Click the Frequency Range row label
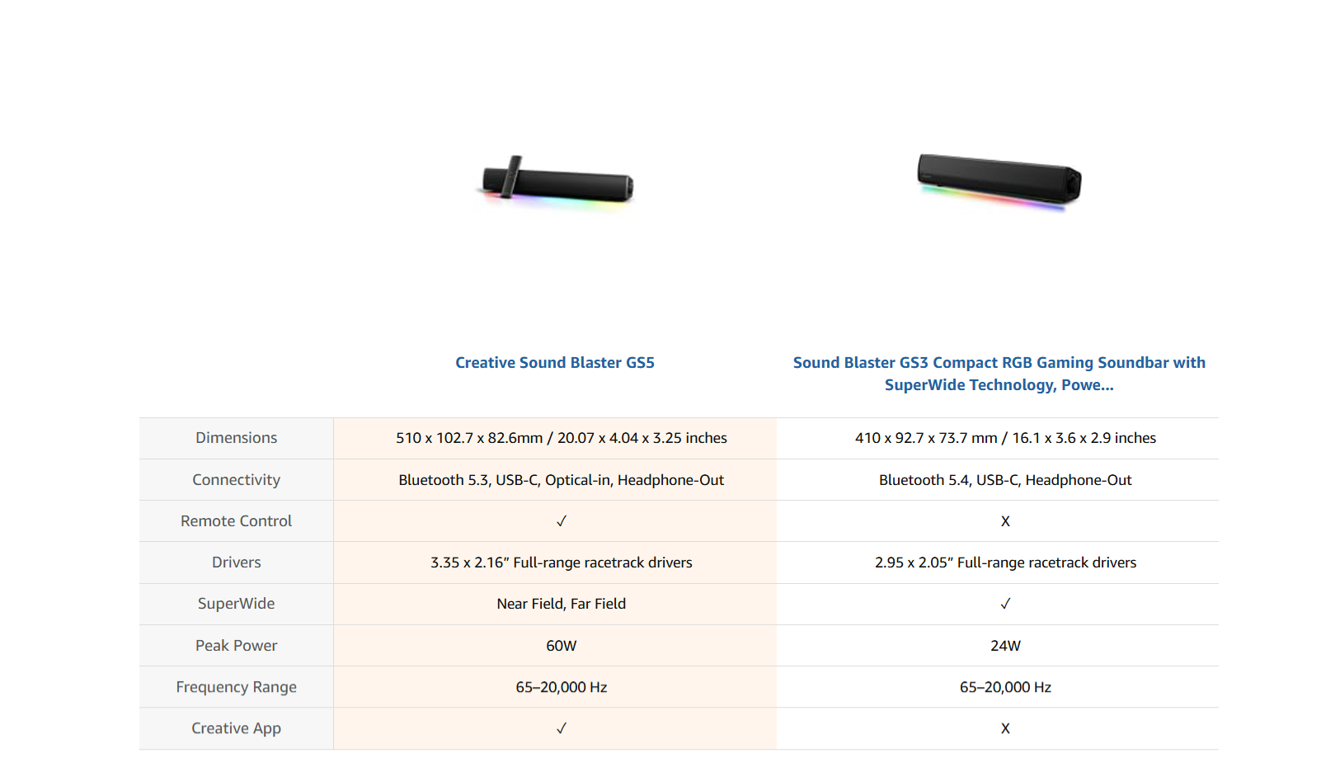1321x758 pixels. coord(237,687)
